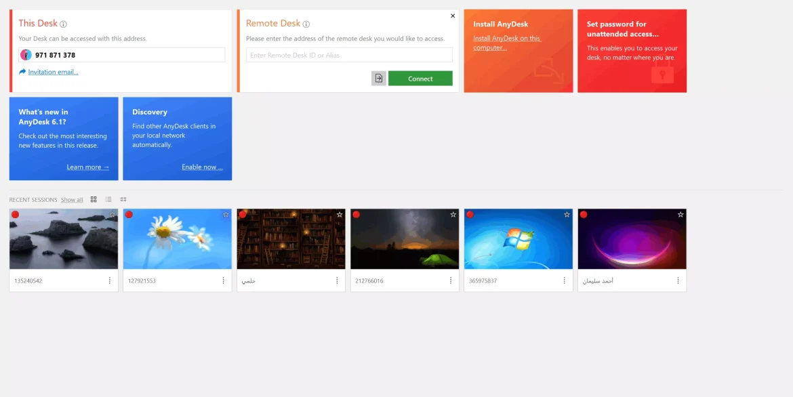793x397 pixels.
Task: Open the daisy thumbnail for session 127921553
Action: (178, 238)
